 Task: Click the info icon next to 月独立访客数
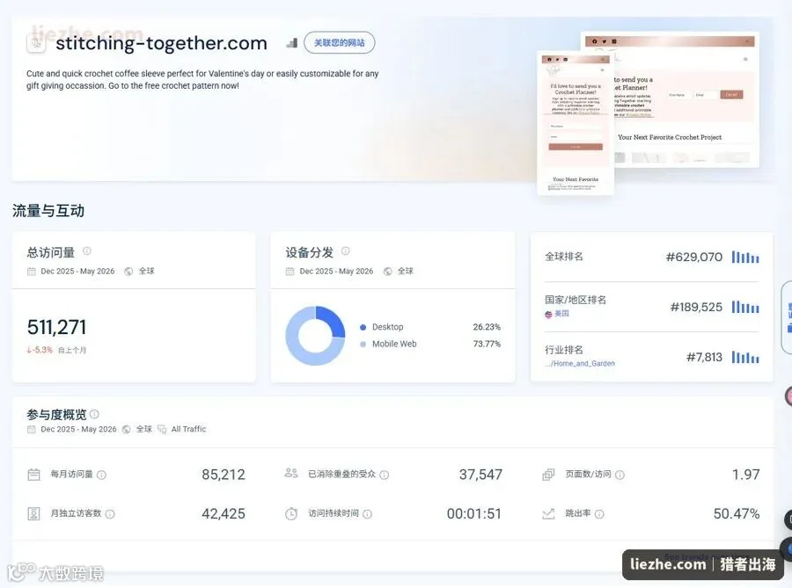(110, 514)
